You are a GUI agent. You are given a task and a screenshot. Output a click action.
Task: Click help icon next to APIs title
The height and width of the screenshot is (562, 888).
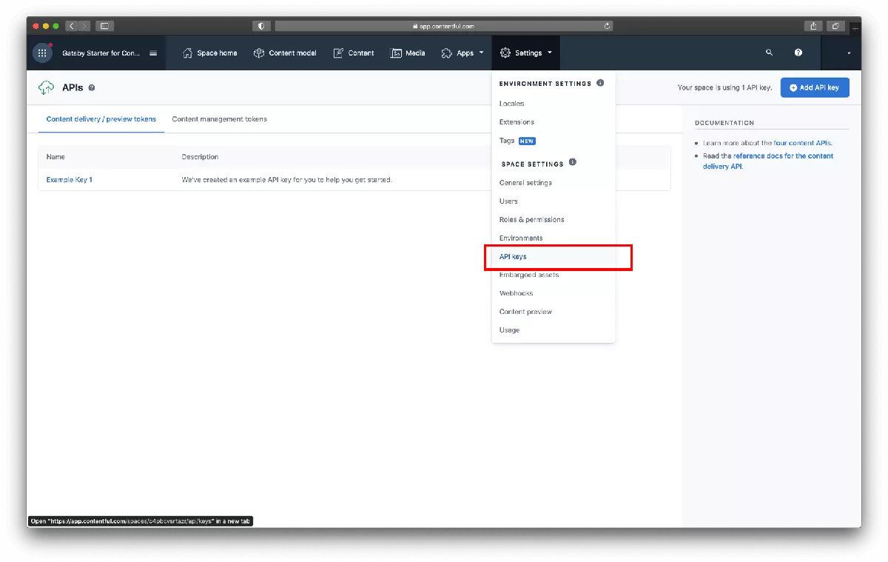point(92,88)
